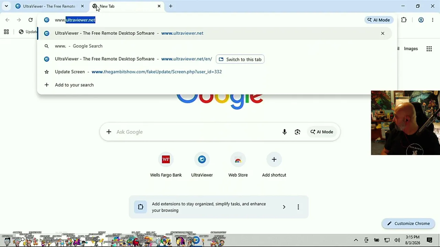
Task: Click Customize Chrome button
Action: pos(408,223)
